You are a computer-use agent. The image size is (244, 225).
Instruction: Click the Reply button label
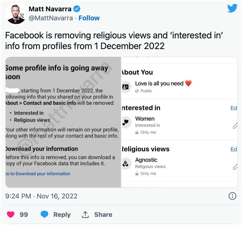pos(62,214)
